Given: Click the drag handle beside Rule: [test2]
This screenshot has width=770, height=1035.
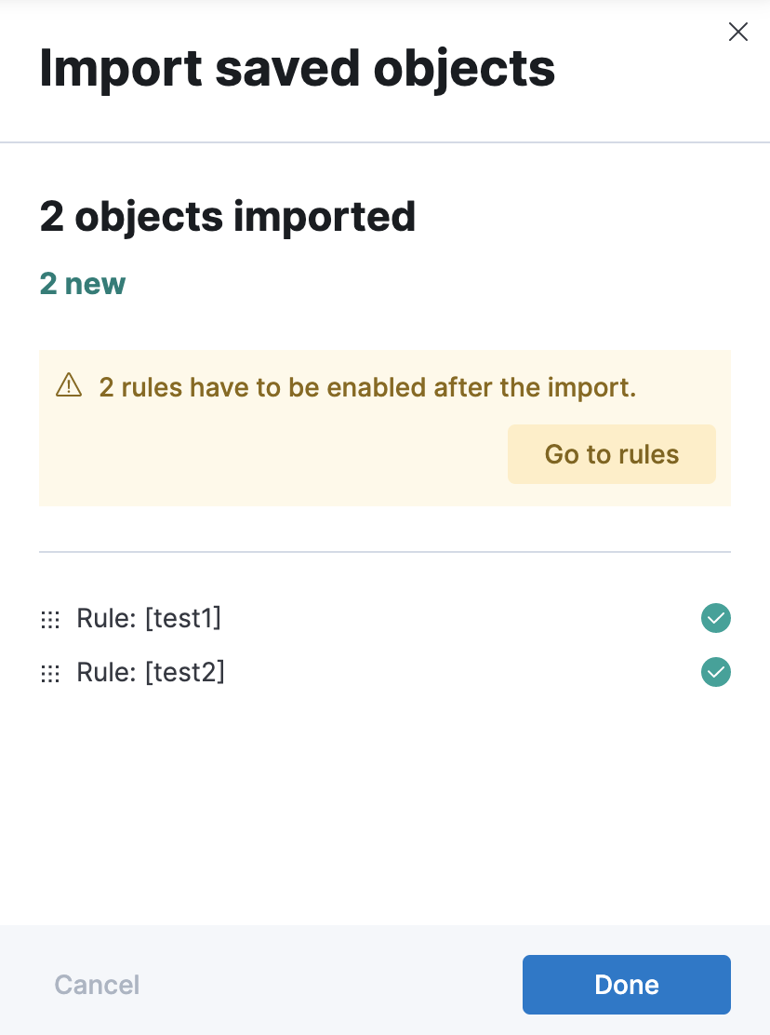Looking at the screenshot, I should point(50,672).
